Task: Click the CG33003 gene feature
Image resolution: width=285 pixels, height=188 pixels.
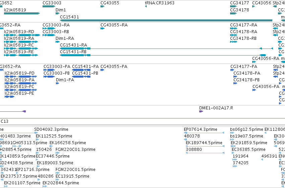Action: click(49, 6)
